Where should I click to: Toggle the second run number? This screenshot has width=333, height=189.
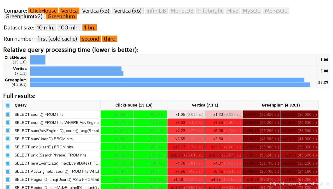click(90, 39)
